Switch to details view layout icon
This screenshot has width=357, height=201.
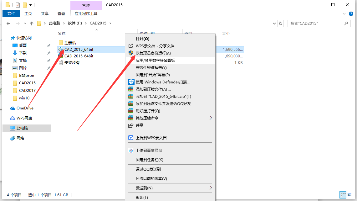343,195
